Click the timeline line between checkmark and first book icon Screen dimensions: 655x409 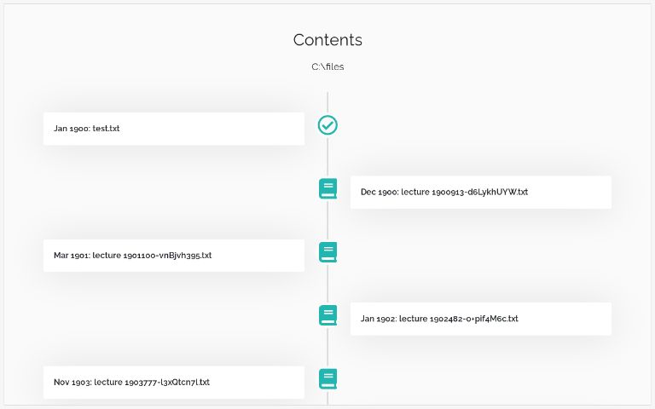[x=327, y=157]
